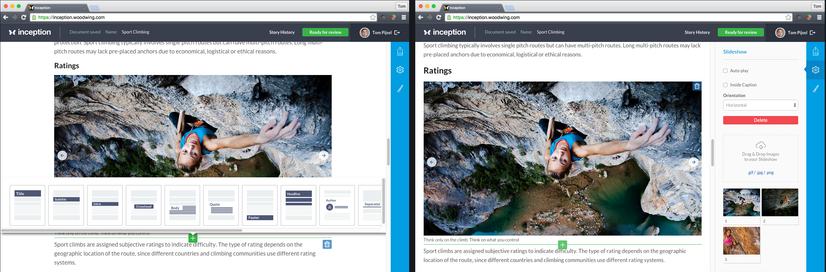Image resolution: width=826 pixels, height=272 pixels.
Task: Enable the Auto-play checkbox
Action: click(725, 71)
